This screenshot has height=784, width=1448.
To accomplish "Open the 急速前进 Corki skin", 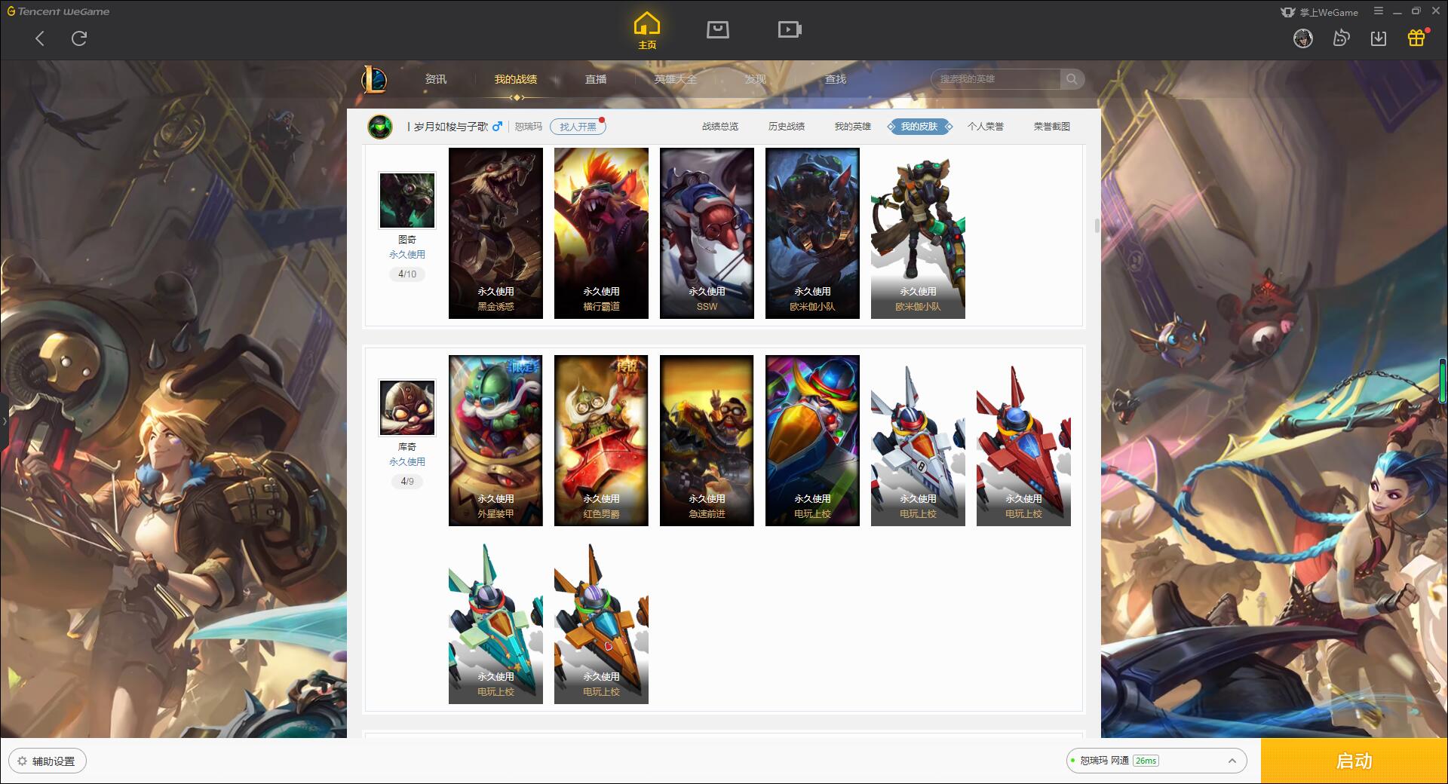I will point(707,440).
